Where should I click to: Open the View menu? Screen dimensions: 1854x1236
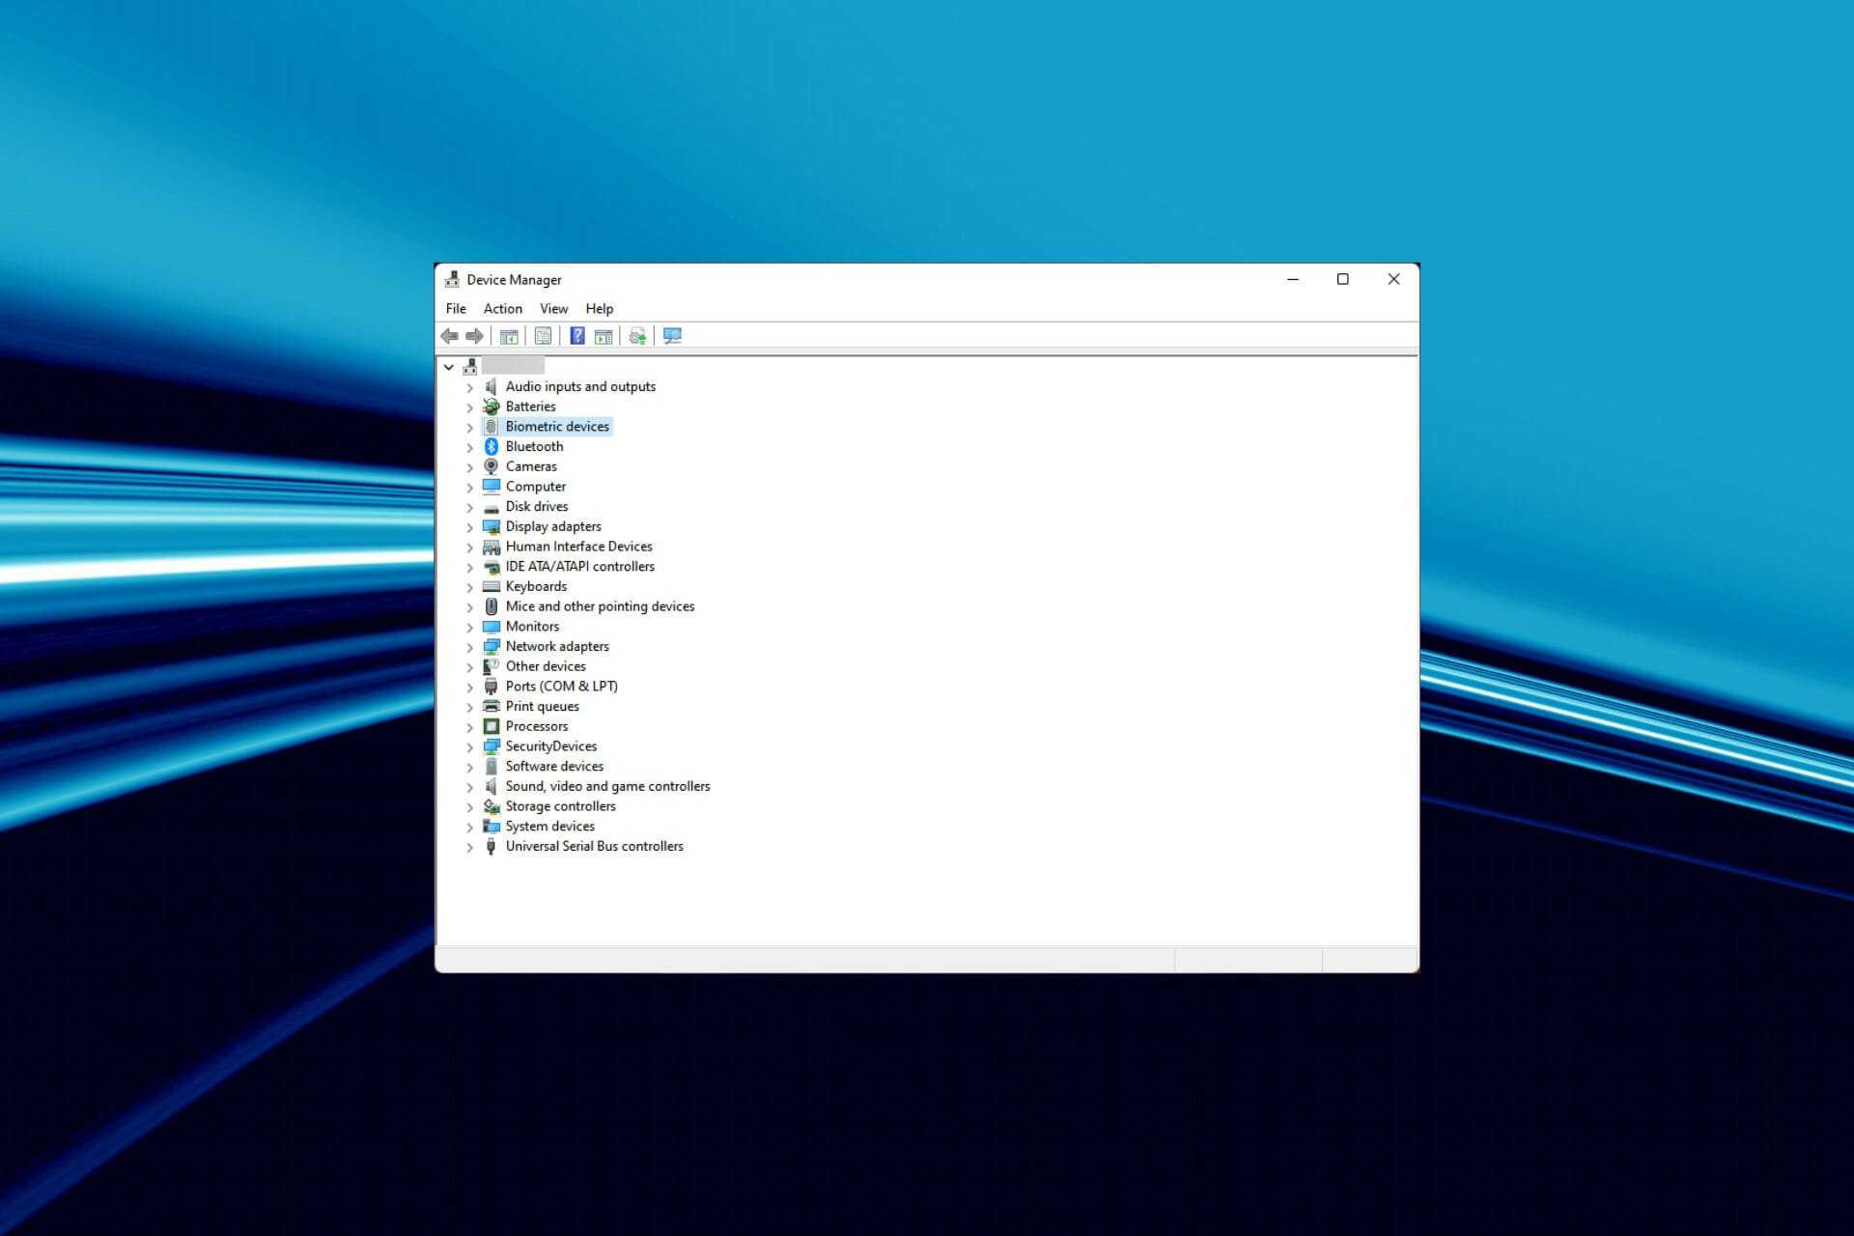553,309
